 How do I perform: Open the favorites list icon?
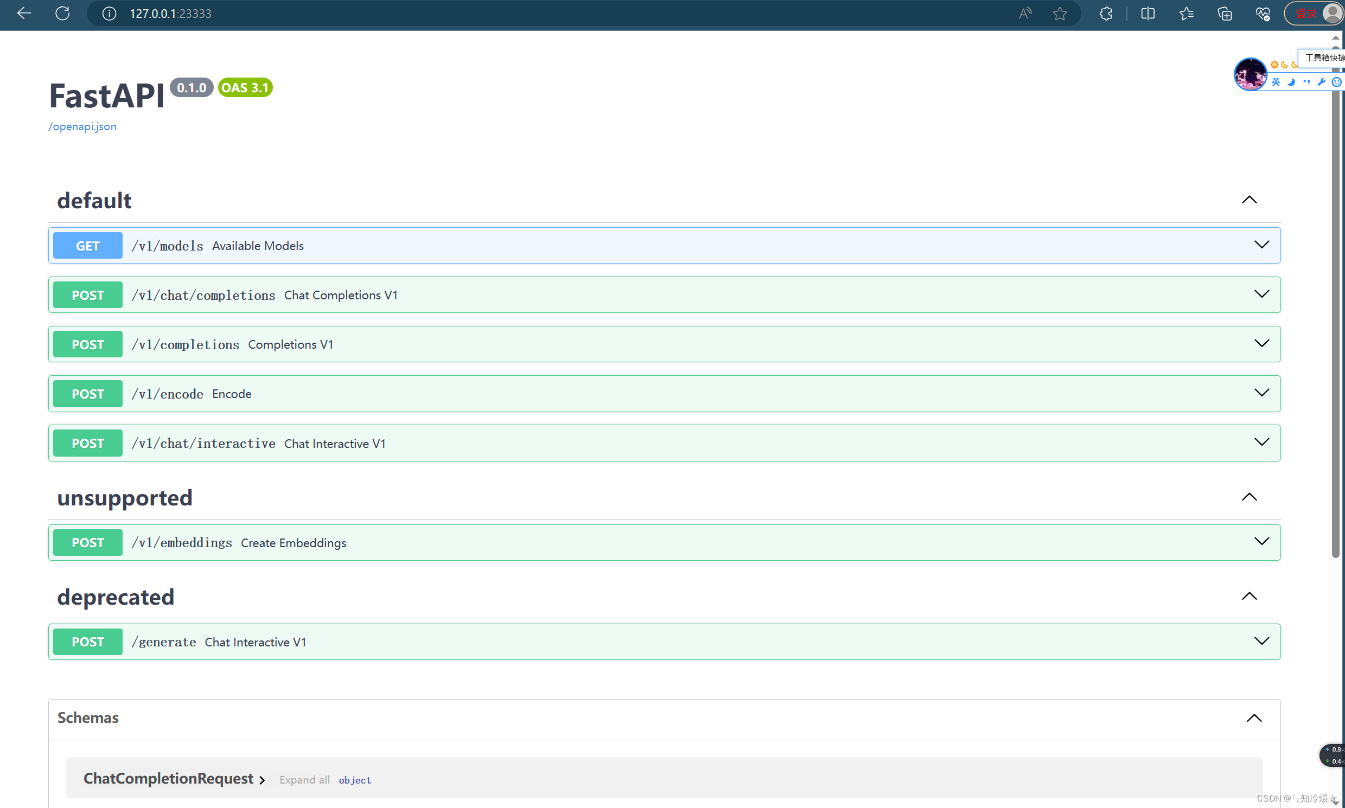(x=1187, y=14)
